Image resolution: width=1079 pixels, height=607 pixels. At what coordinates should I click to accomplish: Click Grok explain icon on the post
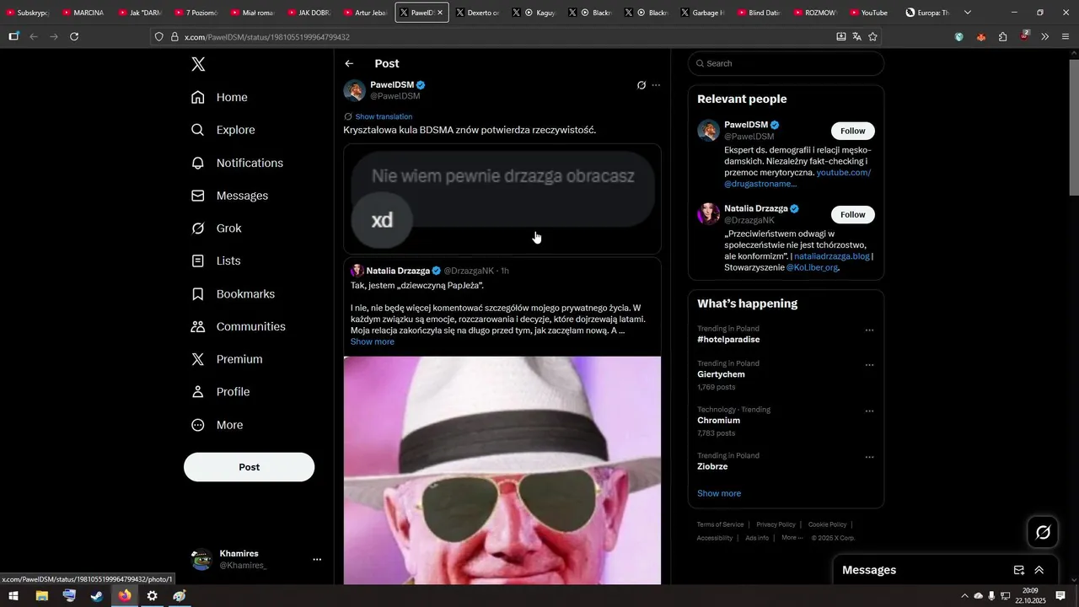(x=641, y=85)
